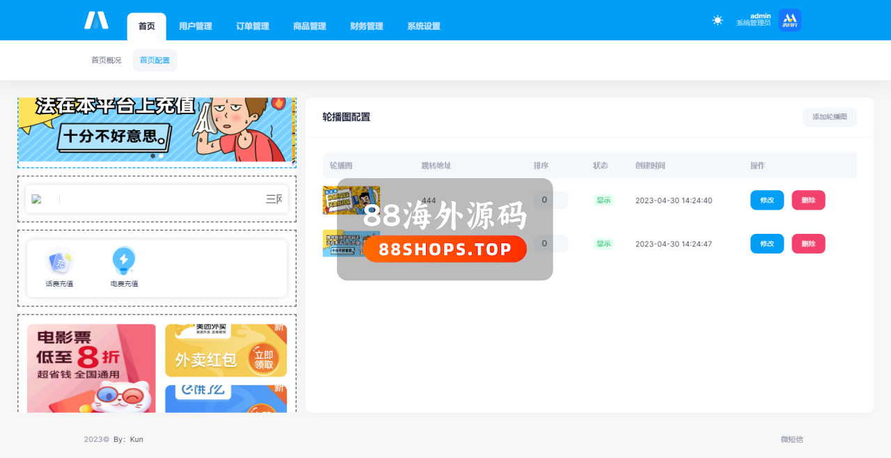
Task: Select the 话费充值 phone recharge icon
Action: 59,262
